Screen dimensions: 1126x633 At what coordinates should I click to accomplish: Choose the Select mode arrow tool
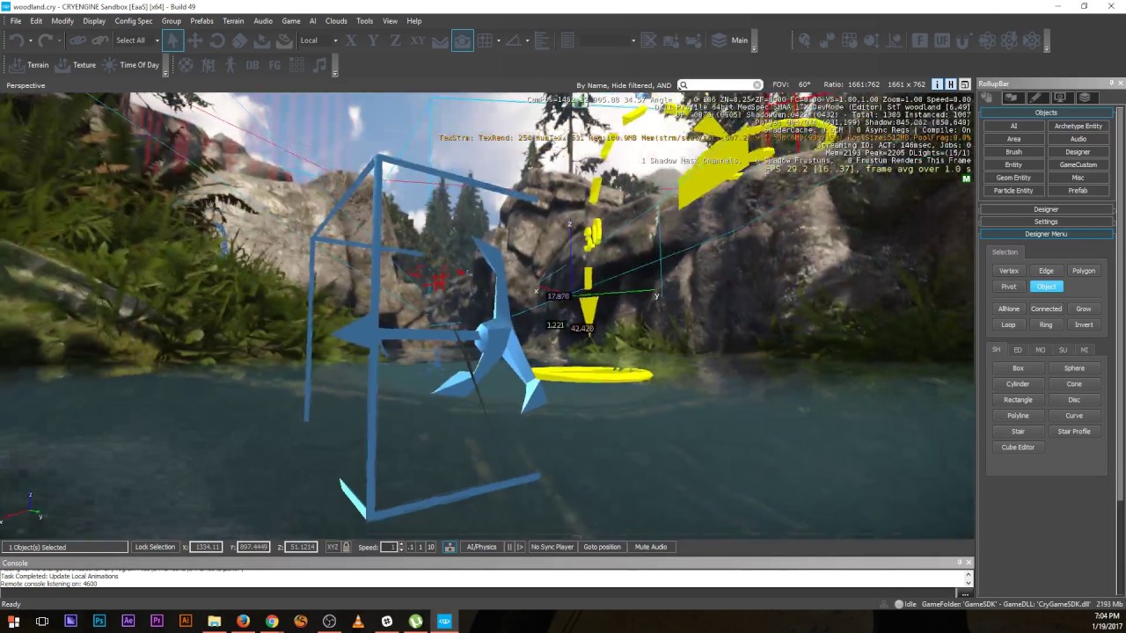point(173,40)
